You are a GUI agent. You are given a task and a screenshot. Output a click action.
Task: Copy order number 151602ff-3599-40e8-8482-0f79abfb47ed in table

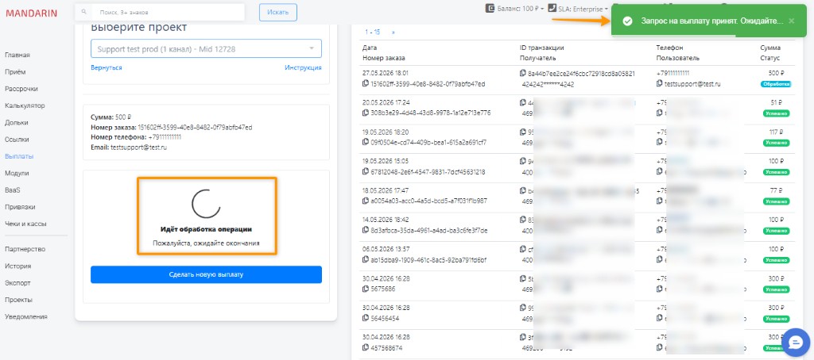(x=366, y=83)
